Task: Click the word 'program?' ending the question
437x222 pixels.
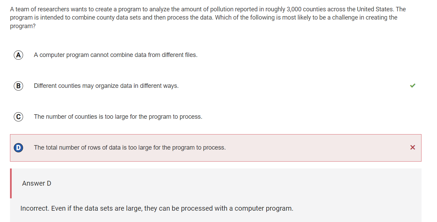Action: point(23,26)
